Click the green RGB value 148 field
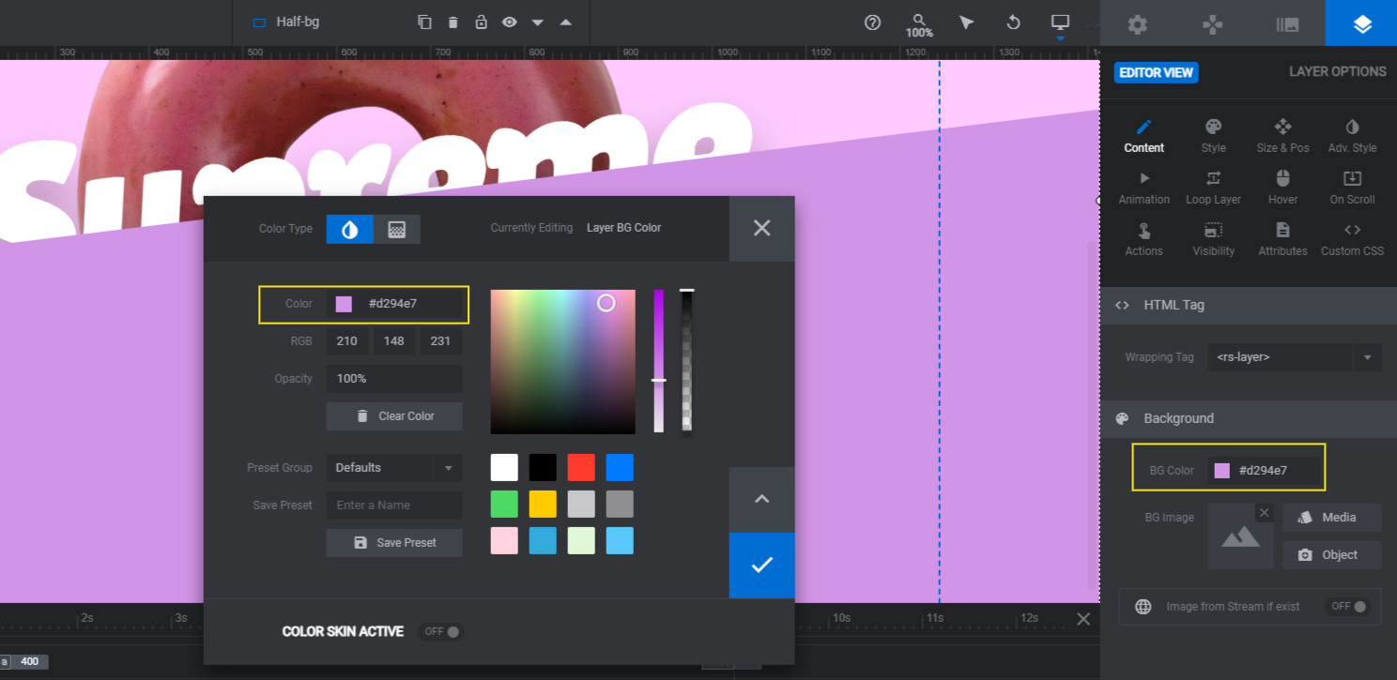 (394, 341)
